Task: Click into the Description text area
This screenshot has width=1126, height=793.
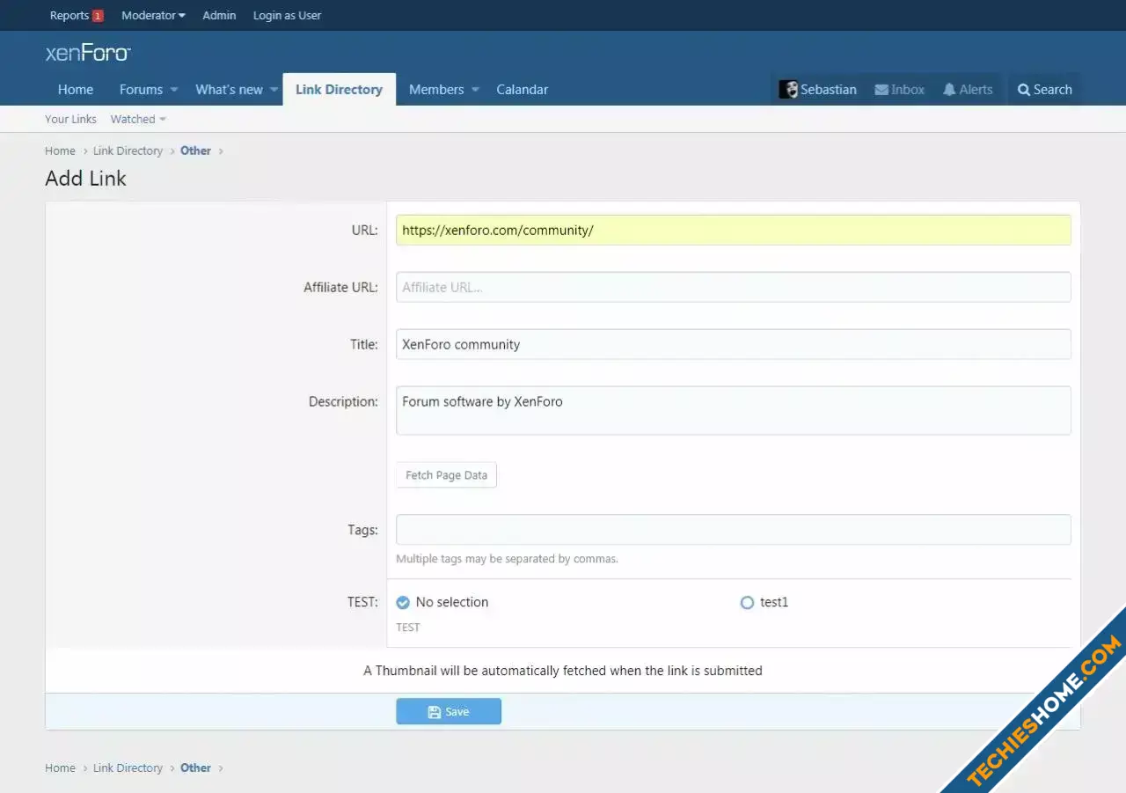Action: [x=734, y=410]
